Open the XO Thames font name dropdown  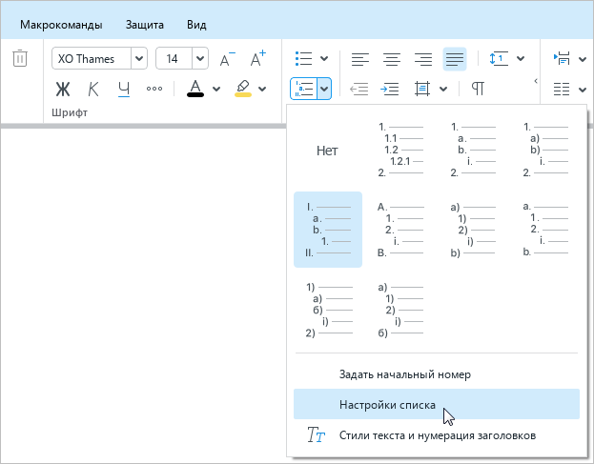[139, 59]
